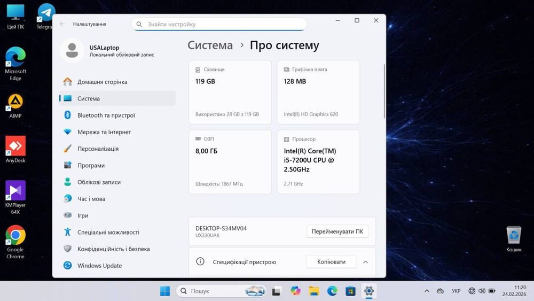Open Google Chrome desktop shortcut
Viewport: 534px width, 301px height.
tap(15, 242)
